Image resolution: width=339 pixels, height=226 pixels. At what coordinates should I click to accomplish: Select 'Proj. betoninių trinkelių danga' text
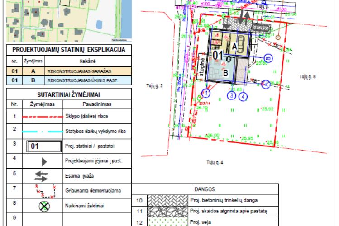[x=224, y=200]
